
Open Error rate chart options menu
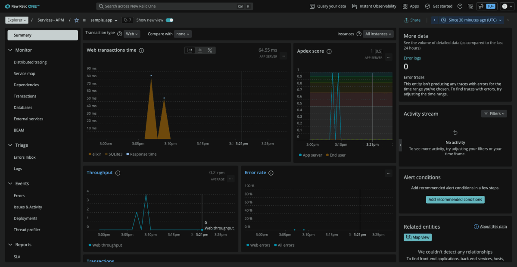389,173
